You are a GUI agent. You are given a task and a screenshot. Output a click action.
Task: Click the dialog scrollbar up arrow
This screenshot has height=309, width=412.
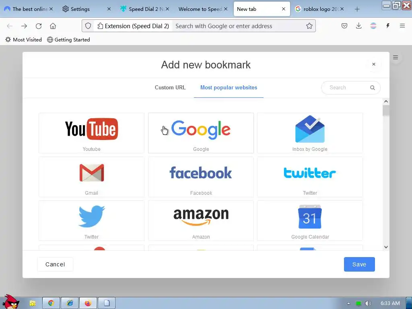(386, 101)
